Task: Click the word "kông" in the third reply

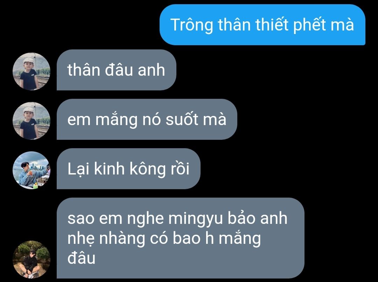Action: coord(148,169)
